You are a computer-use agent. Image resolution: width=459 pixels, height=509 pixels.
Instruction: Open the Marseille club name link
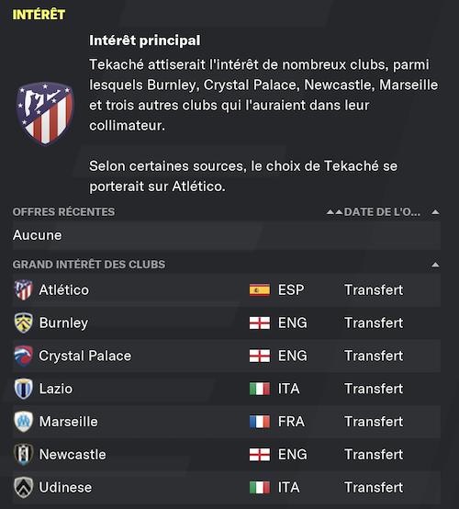tap(69, 422)
